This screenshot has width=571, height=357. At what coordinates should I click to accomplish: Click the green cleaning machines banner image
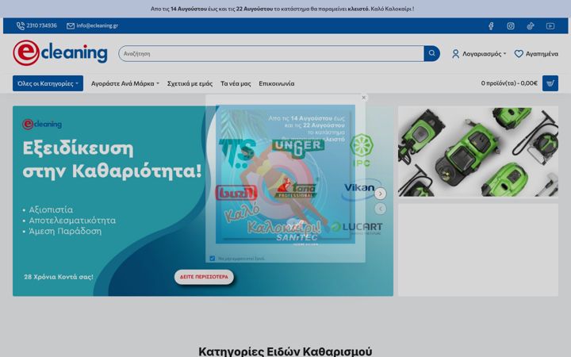(478, 152)
